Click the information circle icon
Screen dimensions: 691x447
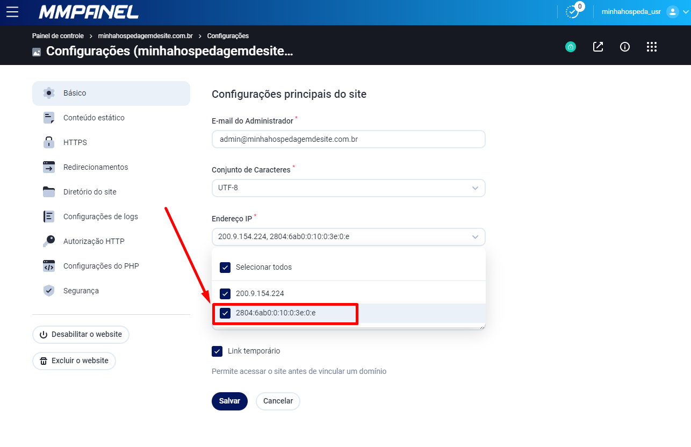tap(625, 47)
